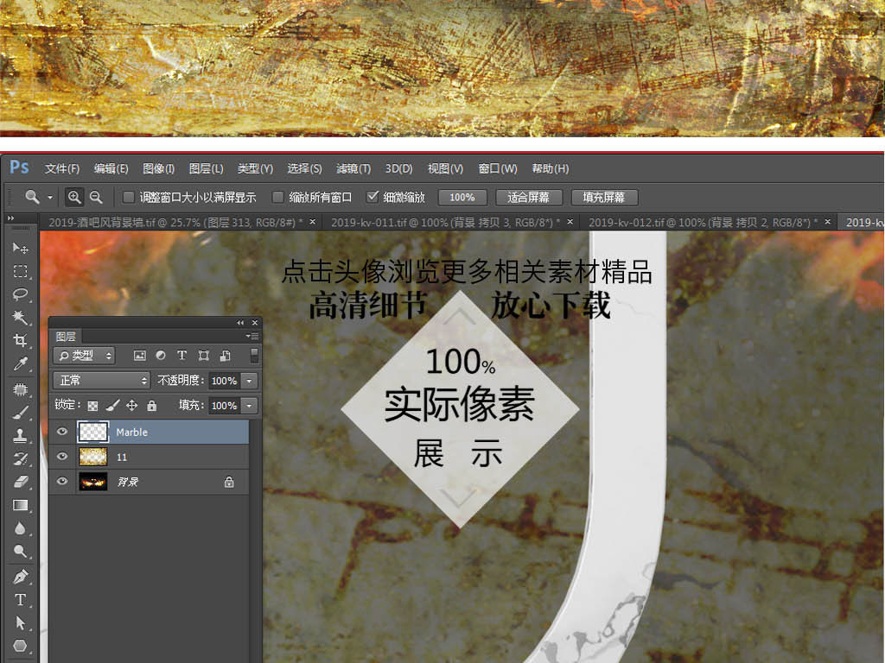This screenshot has height=663, width=885.
Task: Filter layers by pixel layer icon
Action: point(139,355)
